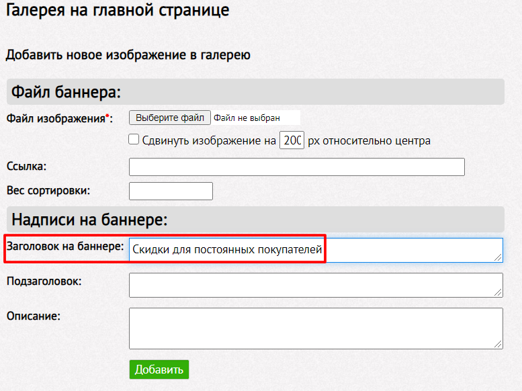The image size is (522, 391).
Task: Focus the "Подзаголовок" textarea
Action: 316,285
